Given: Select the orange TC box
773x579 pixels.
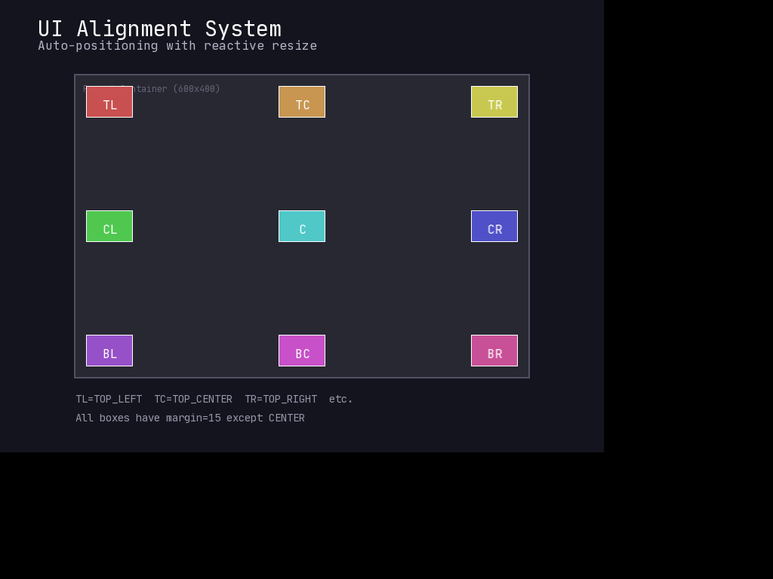Looking at the screenshot, I should (302, 102).
